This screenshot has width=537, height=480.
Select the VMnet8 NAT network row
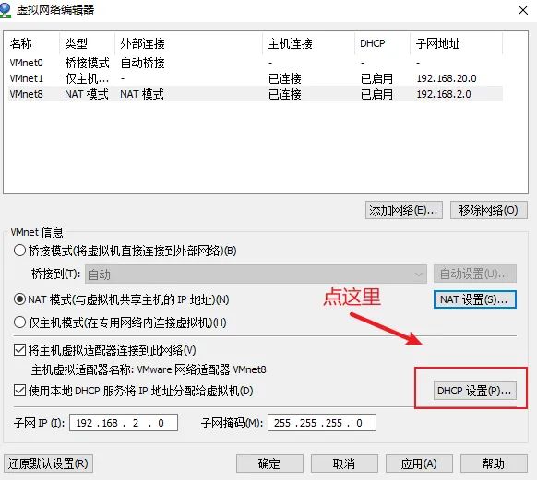(256, 94)
